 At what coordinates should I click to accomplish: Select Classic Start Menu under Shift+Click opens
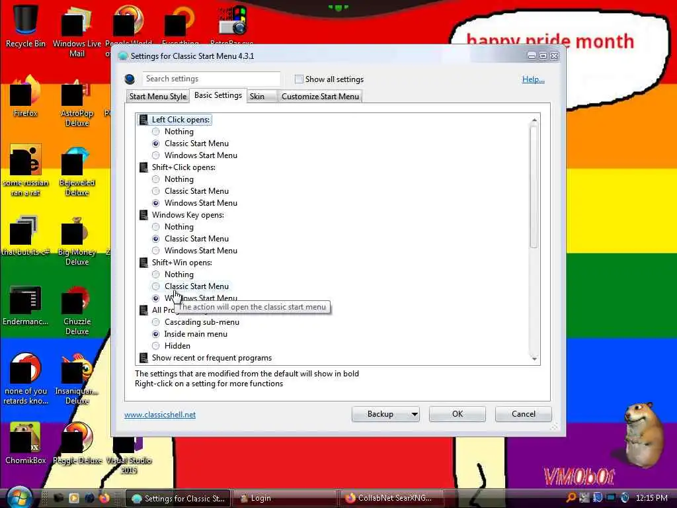pyautogui.click(x=156, y=191)
